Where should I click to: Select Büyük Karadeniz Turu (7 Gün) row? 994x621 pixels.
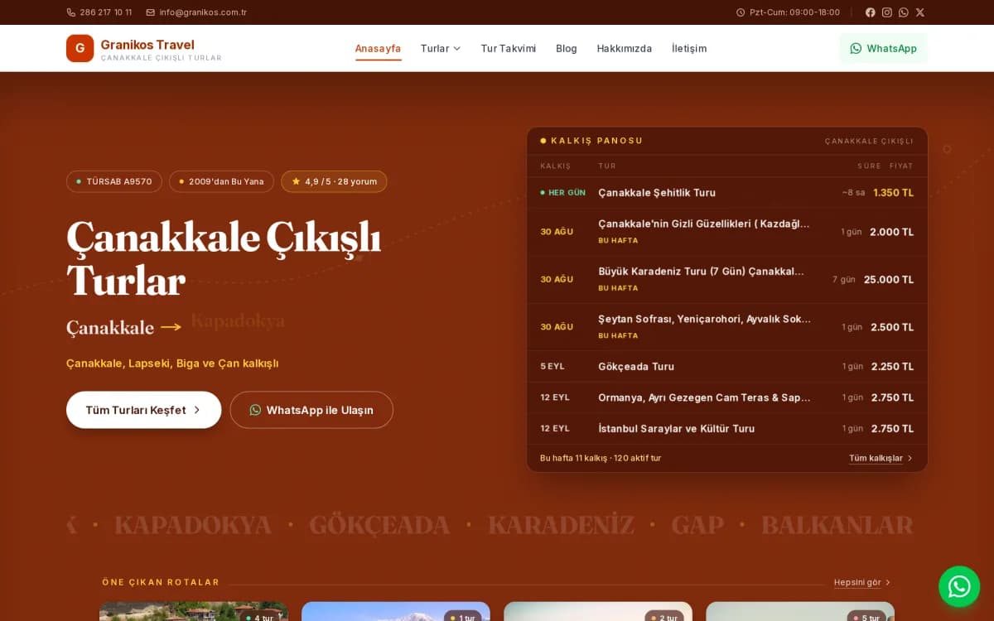(x=727, y=280)
